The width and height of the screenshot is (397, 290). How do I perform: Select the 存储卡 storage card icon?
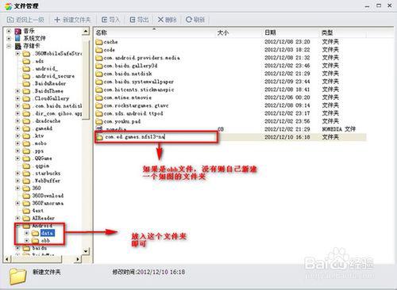18,46
